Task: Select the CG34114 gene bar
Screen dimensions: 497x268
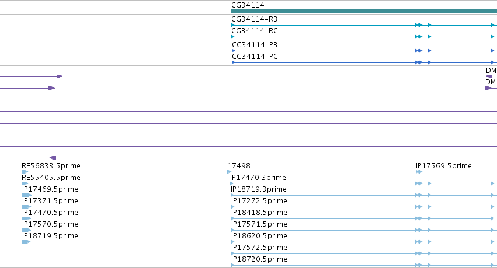Action: [x=364, y=11]
